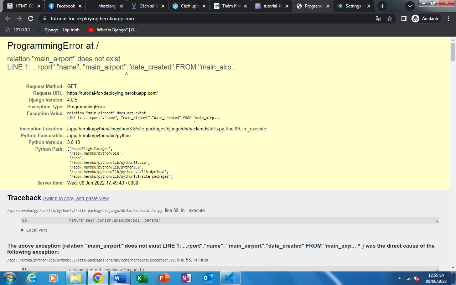Open Outlook from taskbar
This screenshot has width=456, height=285.
click(x=208, y=278)
